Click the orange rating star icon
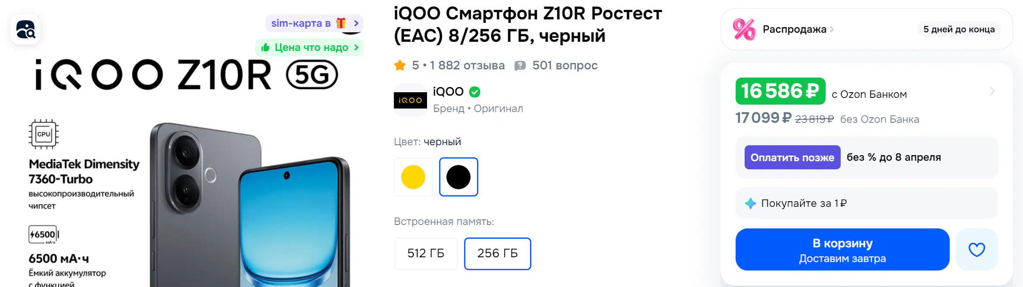1023x287 pixels. click(x=400, y=66)
